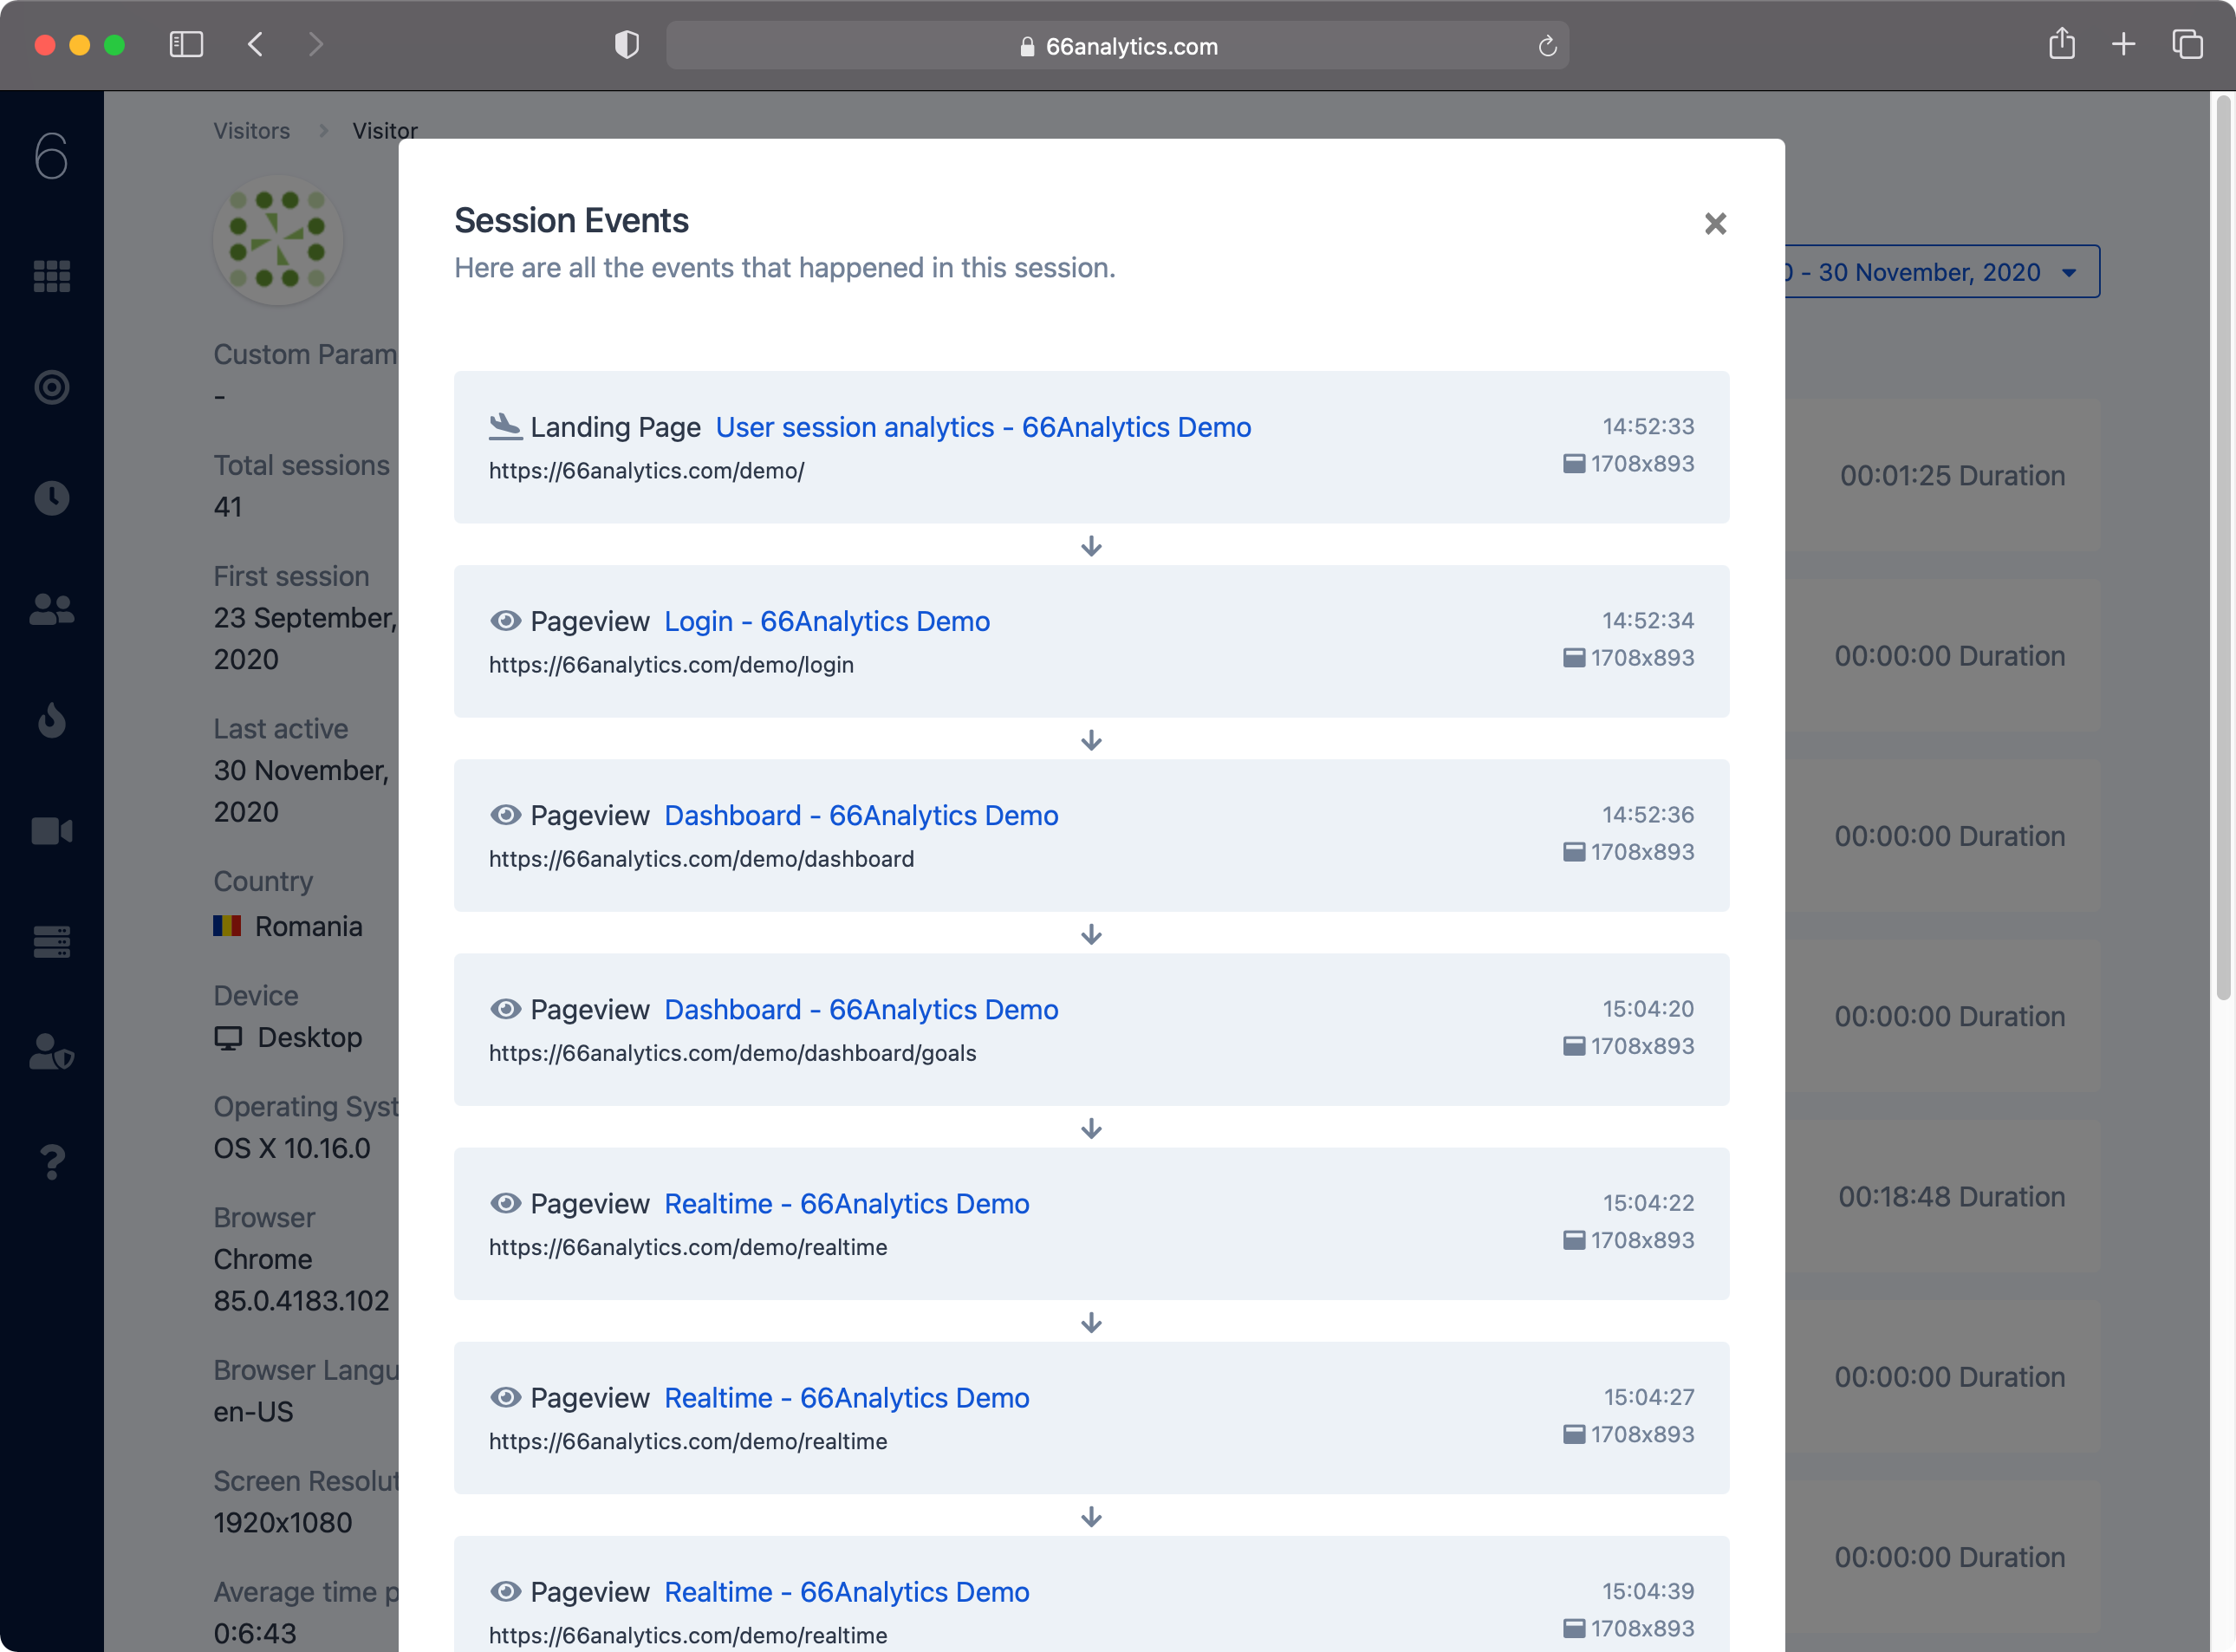Click the Visitors breadcrumb

pyautogui.click(x=251, y=130)
